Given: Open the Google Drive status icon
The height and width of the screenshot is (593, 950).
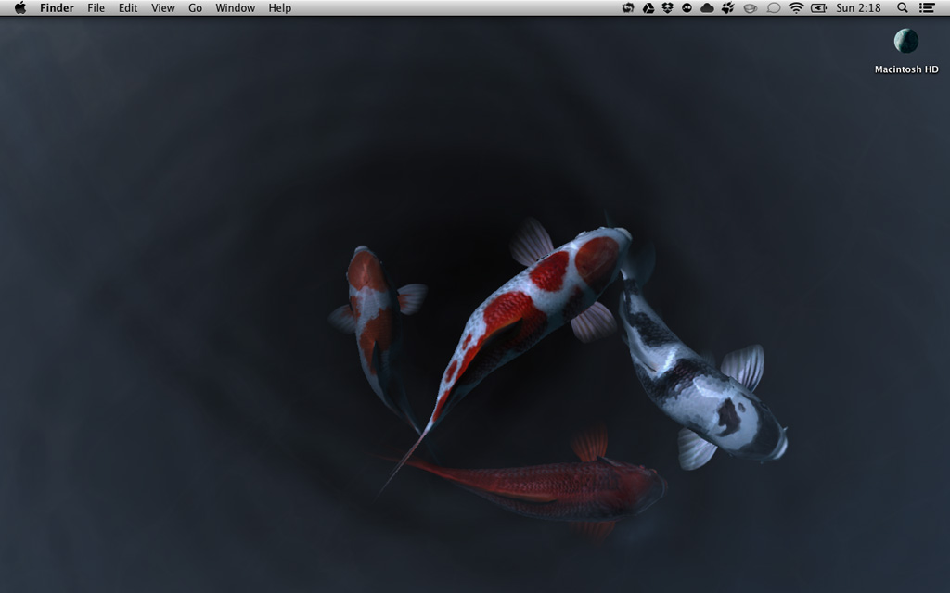Looking at the screenshot, I should 648,8.
